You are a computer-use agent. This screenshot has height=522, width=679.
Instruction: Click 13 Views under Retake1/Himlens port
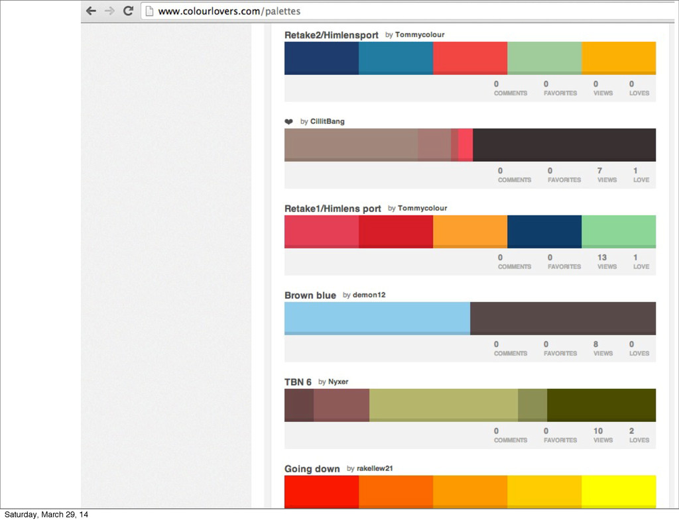pos(607,262)
